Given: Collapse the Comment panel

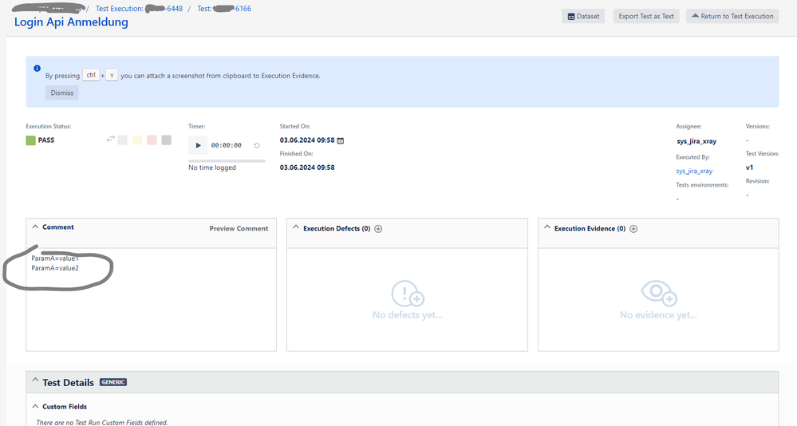Looking at the screenshot, I should 35,227.
